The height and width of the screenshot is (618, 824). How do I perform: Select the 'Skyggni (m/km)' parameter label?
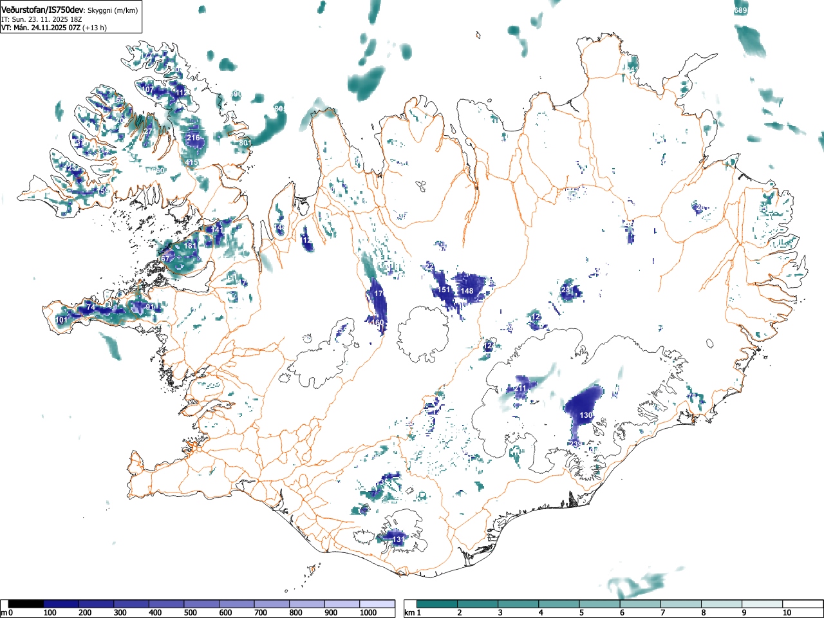(x=113, y=10)
